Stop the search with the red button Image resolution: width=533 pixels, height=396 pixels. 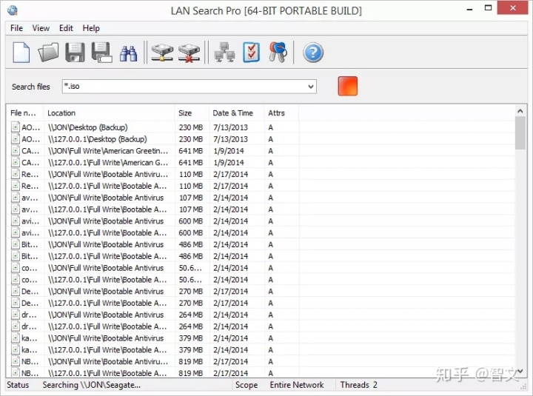click(347, 86)
